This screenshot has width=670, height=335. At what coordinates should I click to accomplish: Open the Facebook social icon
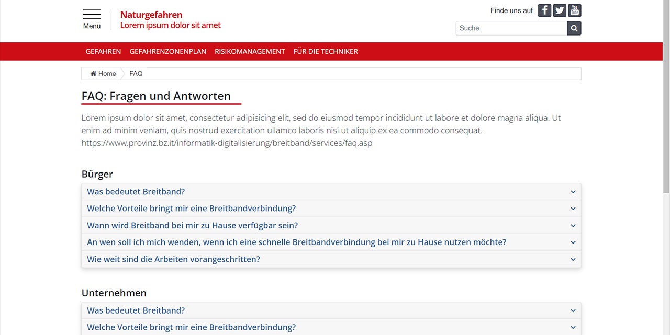544,10
